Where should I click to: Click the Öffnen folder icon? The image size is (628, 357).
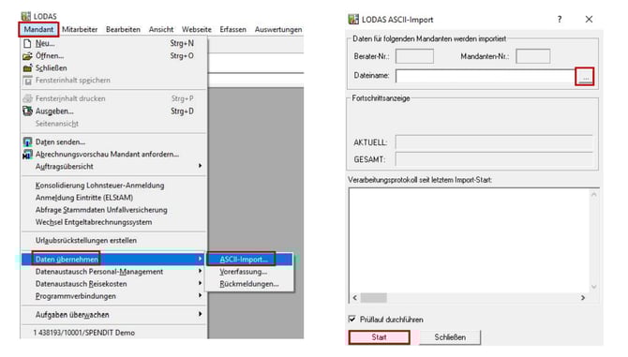[27, 56]
